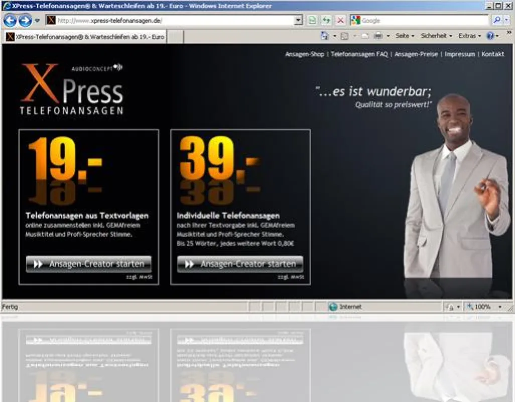
Task: Open the Home button dropdown arrow
Action: tap(335, 36)
